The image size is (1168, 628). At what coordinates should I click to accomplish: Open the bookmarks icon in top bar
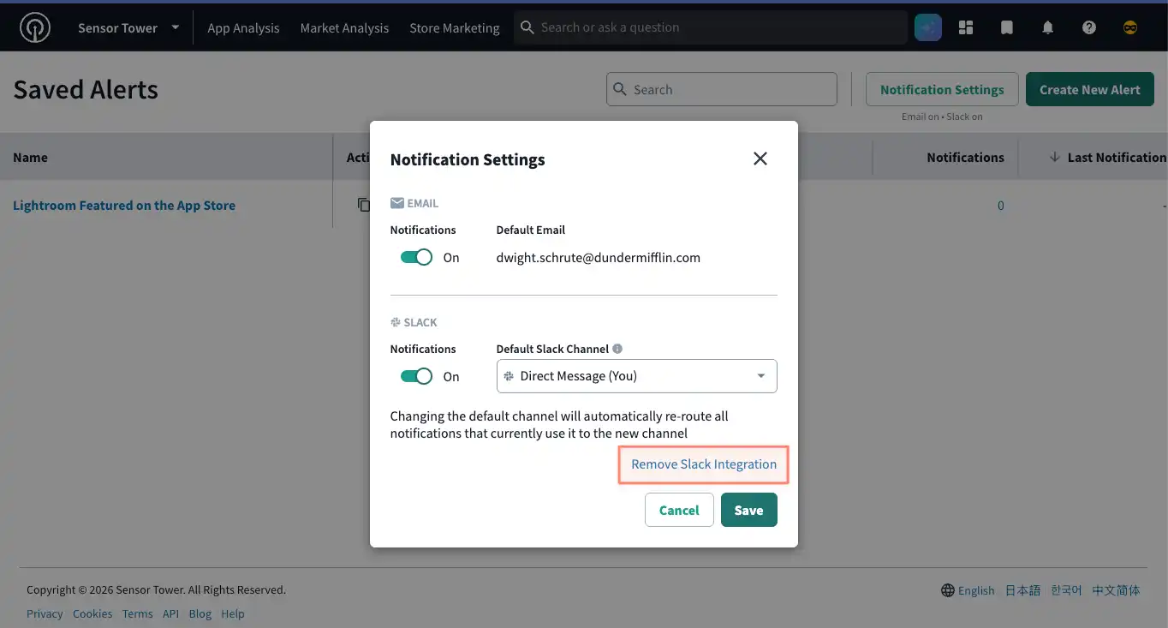coord(1007,27)
